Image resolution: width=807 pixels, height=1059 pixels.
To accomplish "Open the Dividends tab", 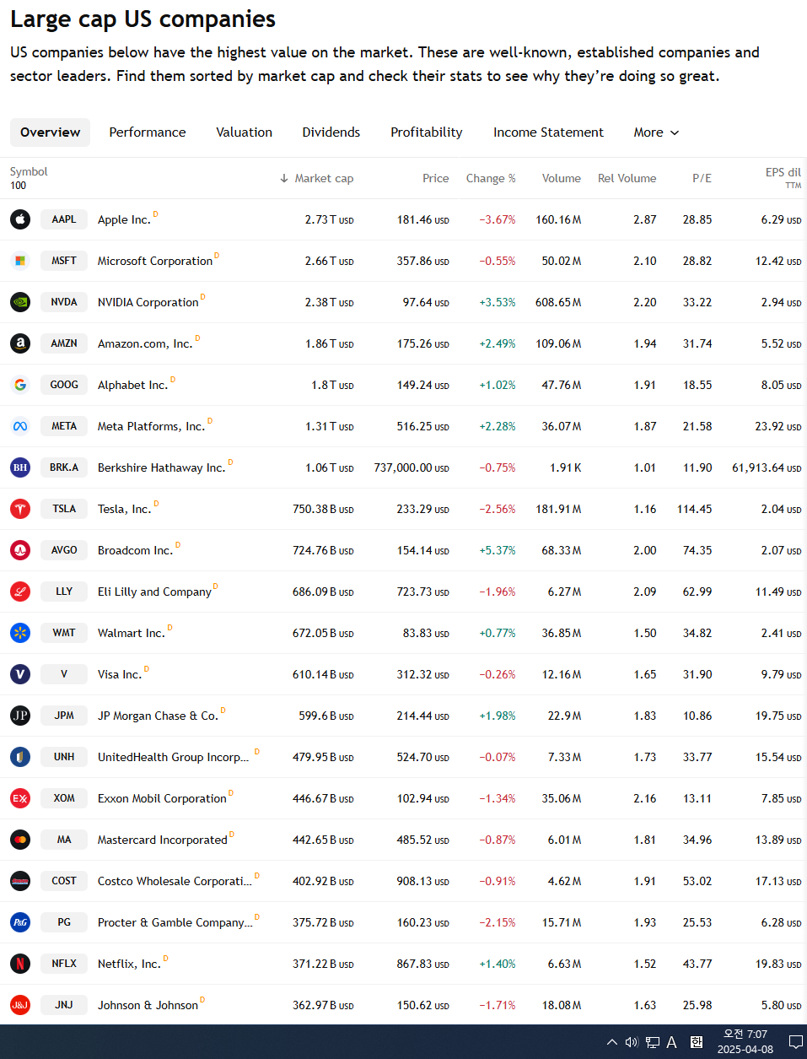I will tap(331, 132).
